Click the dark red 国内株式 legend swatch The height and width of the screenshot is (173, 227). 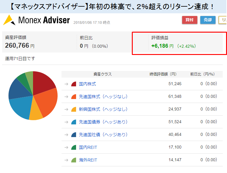[x=74, y=84]
